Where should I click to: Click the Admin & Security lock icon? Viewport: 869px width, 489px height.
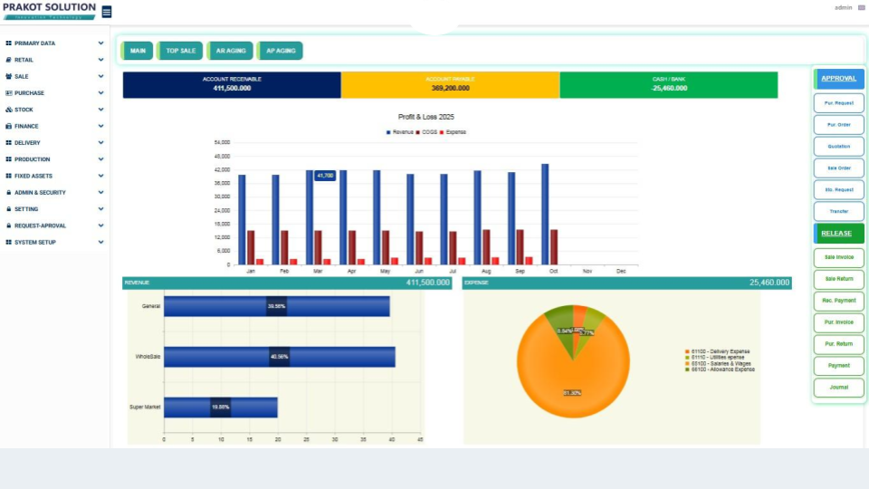(x=8, y=193)
